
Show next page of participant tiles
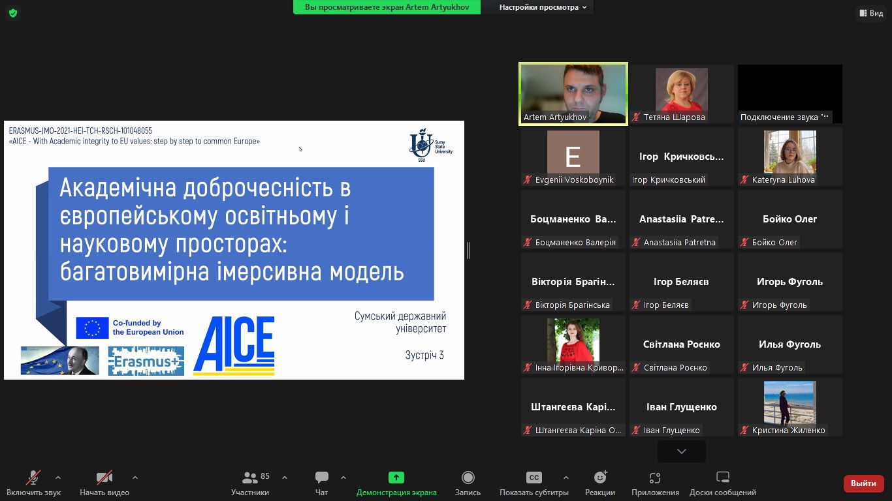click(x=682, y=451)
